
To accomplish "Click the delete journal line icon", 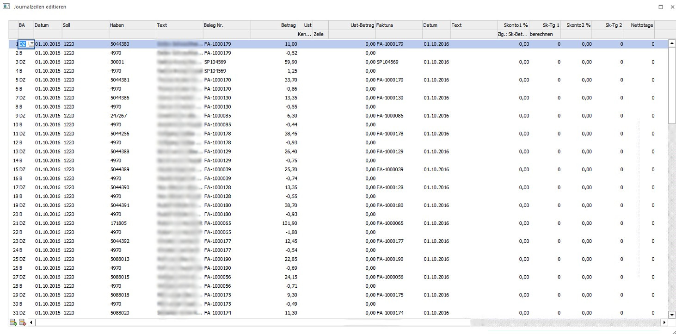I will pyautogui.click(x=22, y=322).
